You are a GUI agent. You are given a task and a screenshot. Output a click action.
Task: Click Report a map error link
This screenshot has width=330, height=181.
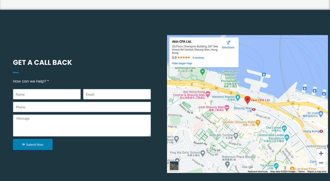[317, 172]
